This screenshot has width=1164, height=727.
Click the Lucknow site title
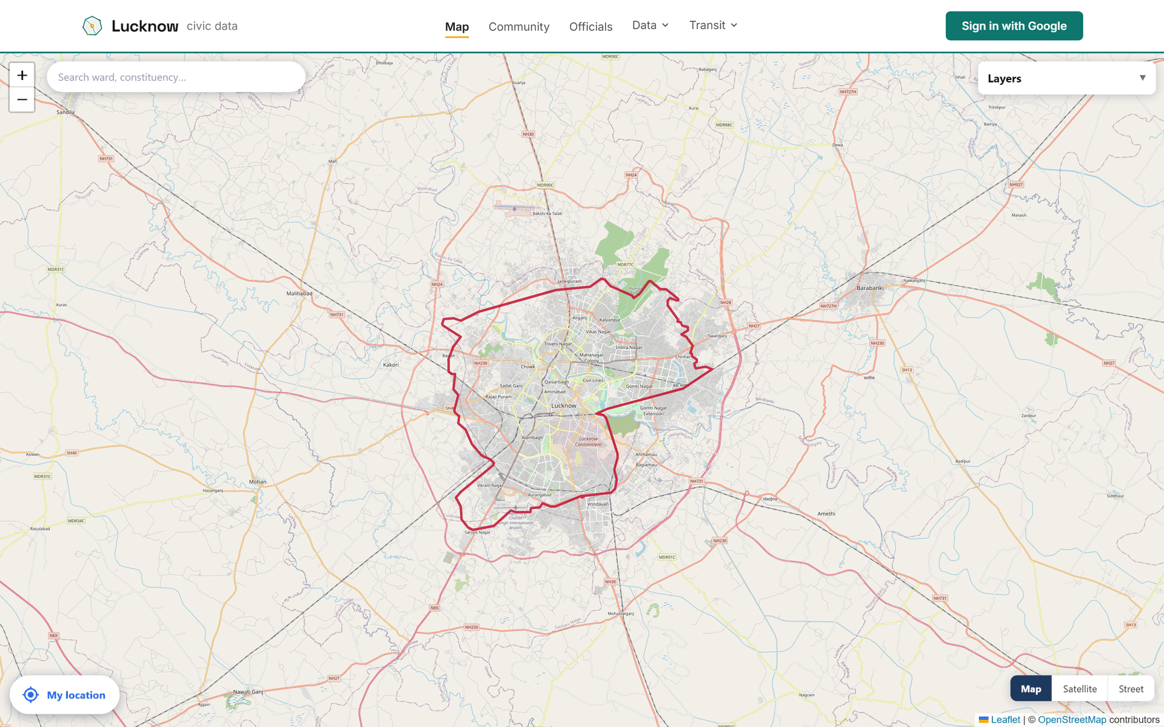point(145,26)
